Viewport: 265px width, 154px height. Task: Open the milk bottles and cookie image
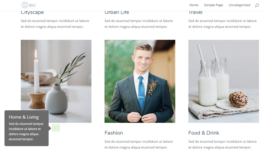coord(224,81)
